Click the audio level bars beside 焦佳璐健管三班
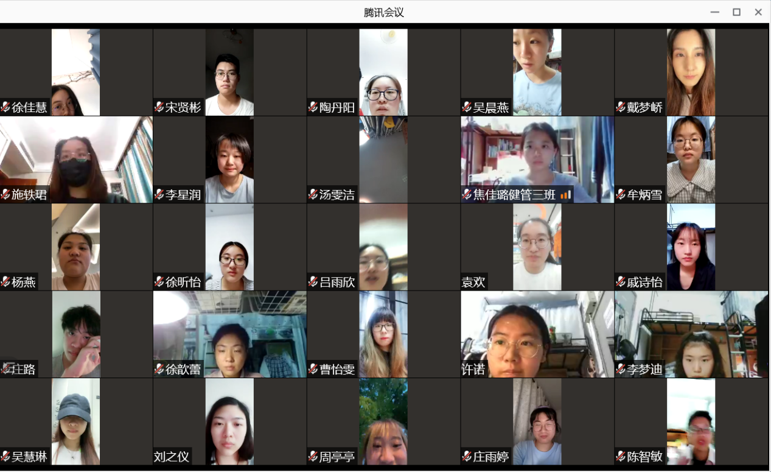 coord(565,195)
